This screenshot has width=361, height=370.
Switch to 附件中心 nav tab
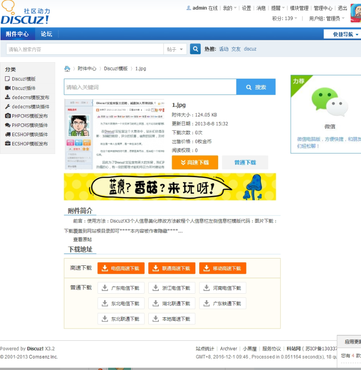pos(17,34)
